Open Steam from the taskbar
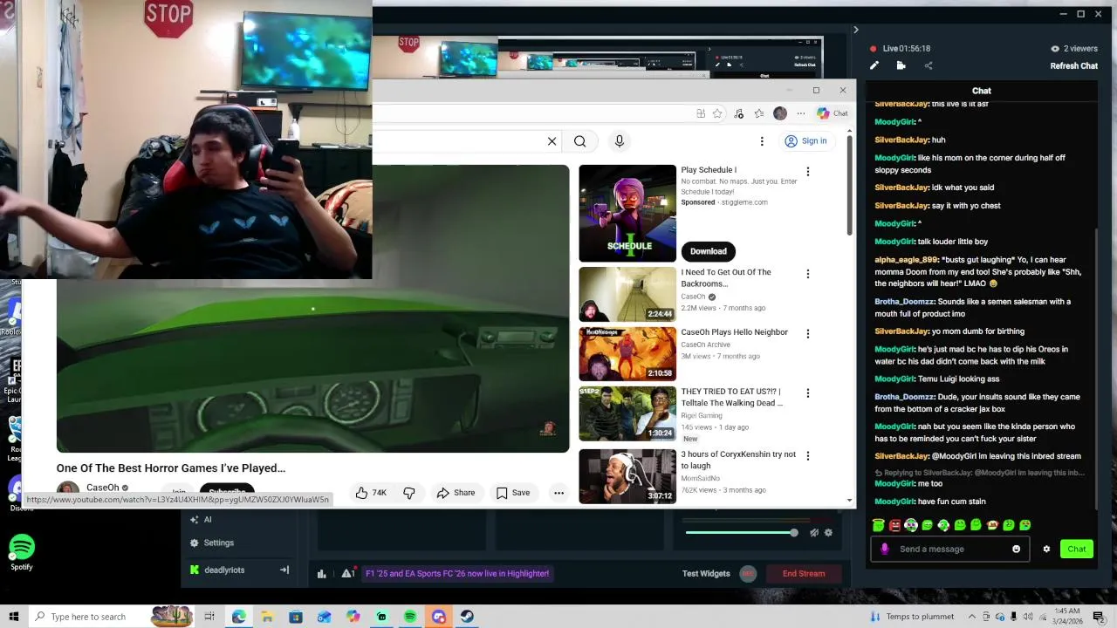This screenshot has height=628, width=1117. [x=467, y=617]
